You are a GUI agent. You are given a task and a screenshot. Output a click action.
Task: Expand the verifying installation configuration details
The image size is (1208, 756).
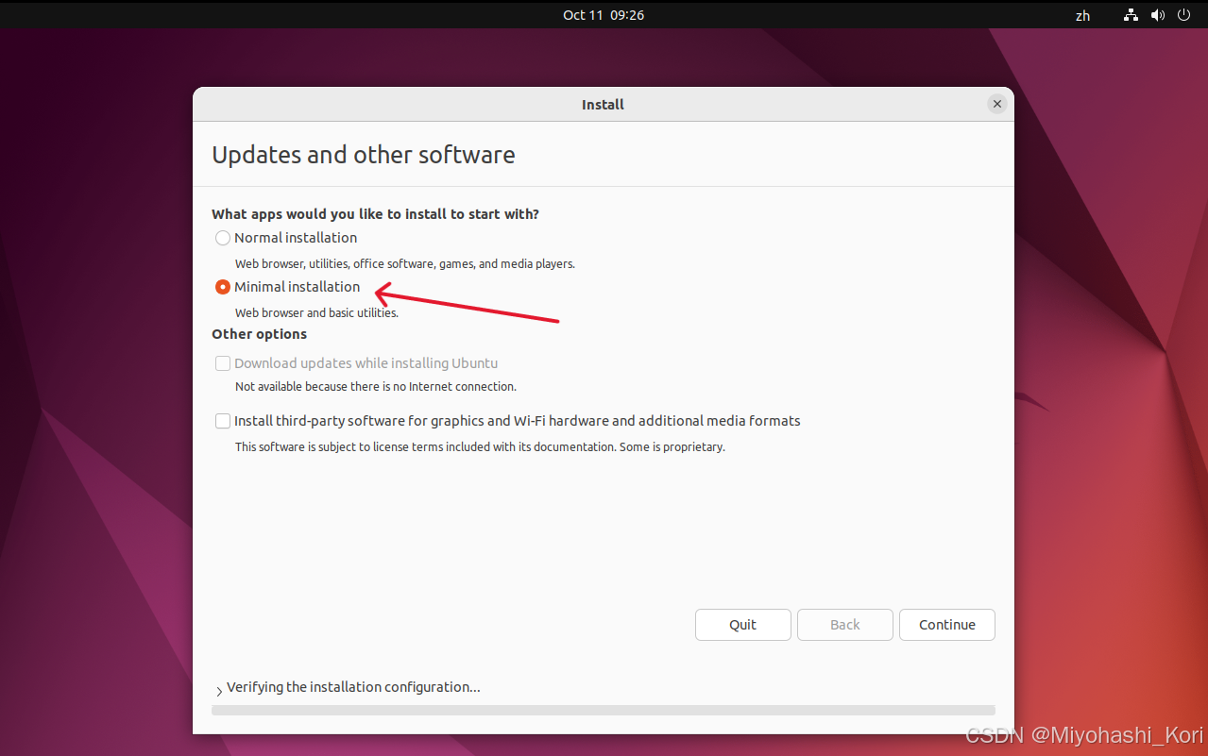[218, 689]
